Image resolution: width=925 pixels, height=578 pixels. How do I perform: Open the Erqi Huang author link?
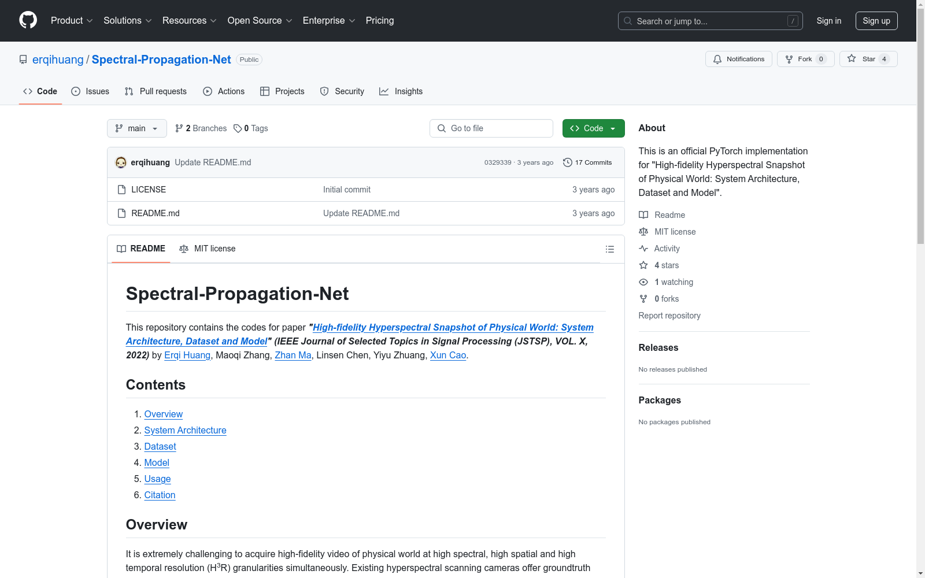pos(187,355)
